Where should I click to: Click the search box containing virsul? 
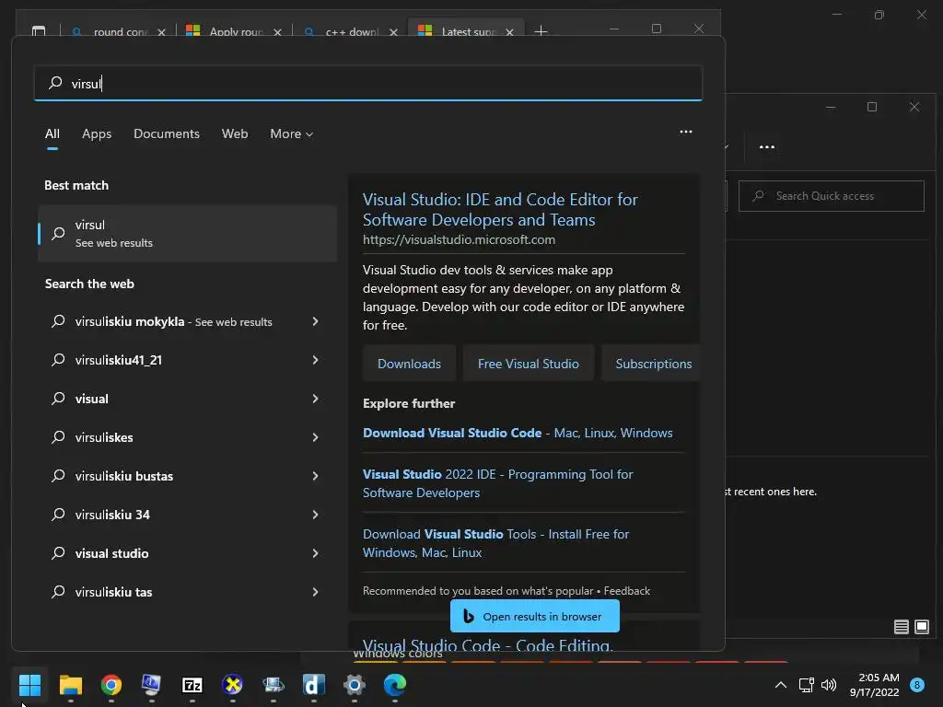coord(368,83)
